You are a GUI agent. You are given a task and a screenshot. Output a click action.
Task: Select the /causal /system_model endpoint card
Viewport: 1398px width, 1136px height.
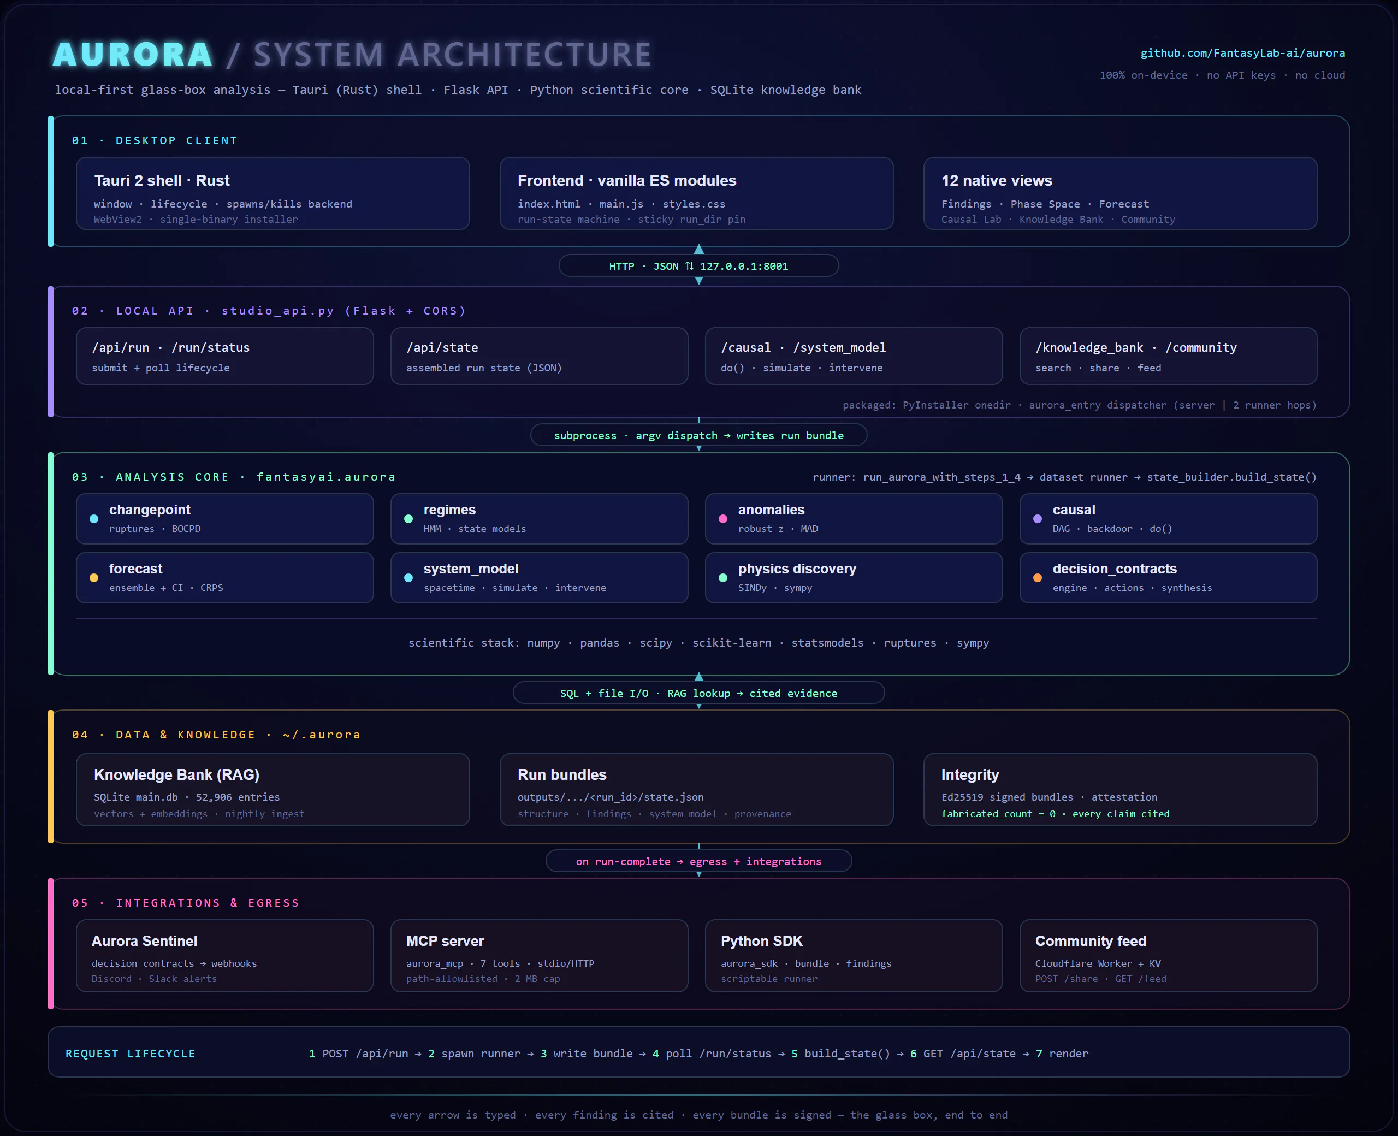tap(854, 356)
